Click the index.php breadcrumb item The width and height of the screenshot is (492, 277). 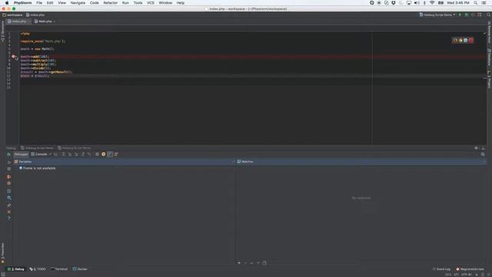[x=35, y=15]
